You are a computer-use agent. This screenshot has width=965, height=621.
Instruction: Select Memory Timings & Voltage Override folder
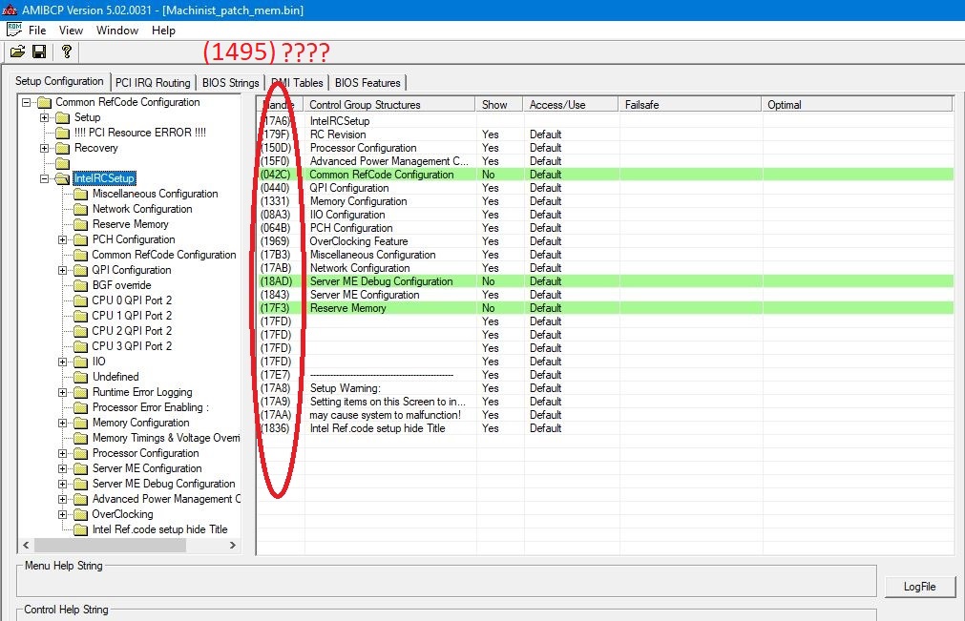pyautogui.click(x=165, y=438)
